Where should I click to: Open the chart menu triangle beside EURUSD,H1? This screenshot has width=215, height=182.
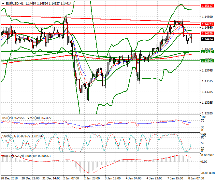(x=3, y=4)
